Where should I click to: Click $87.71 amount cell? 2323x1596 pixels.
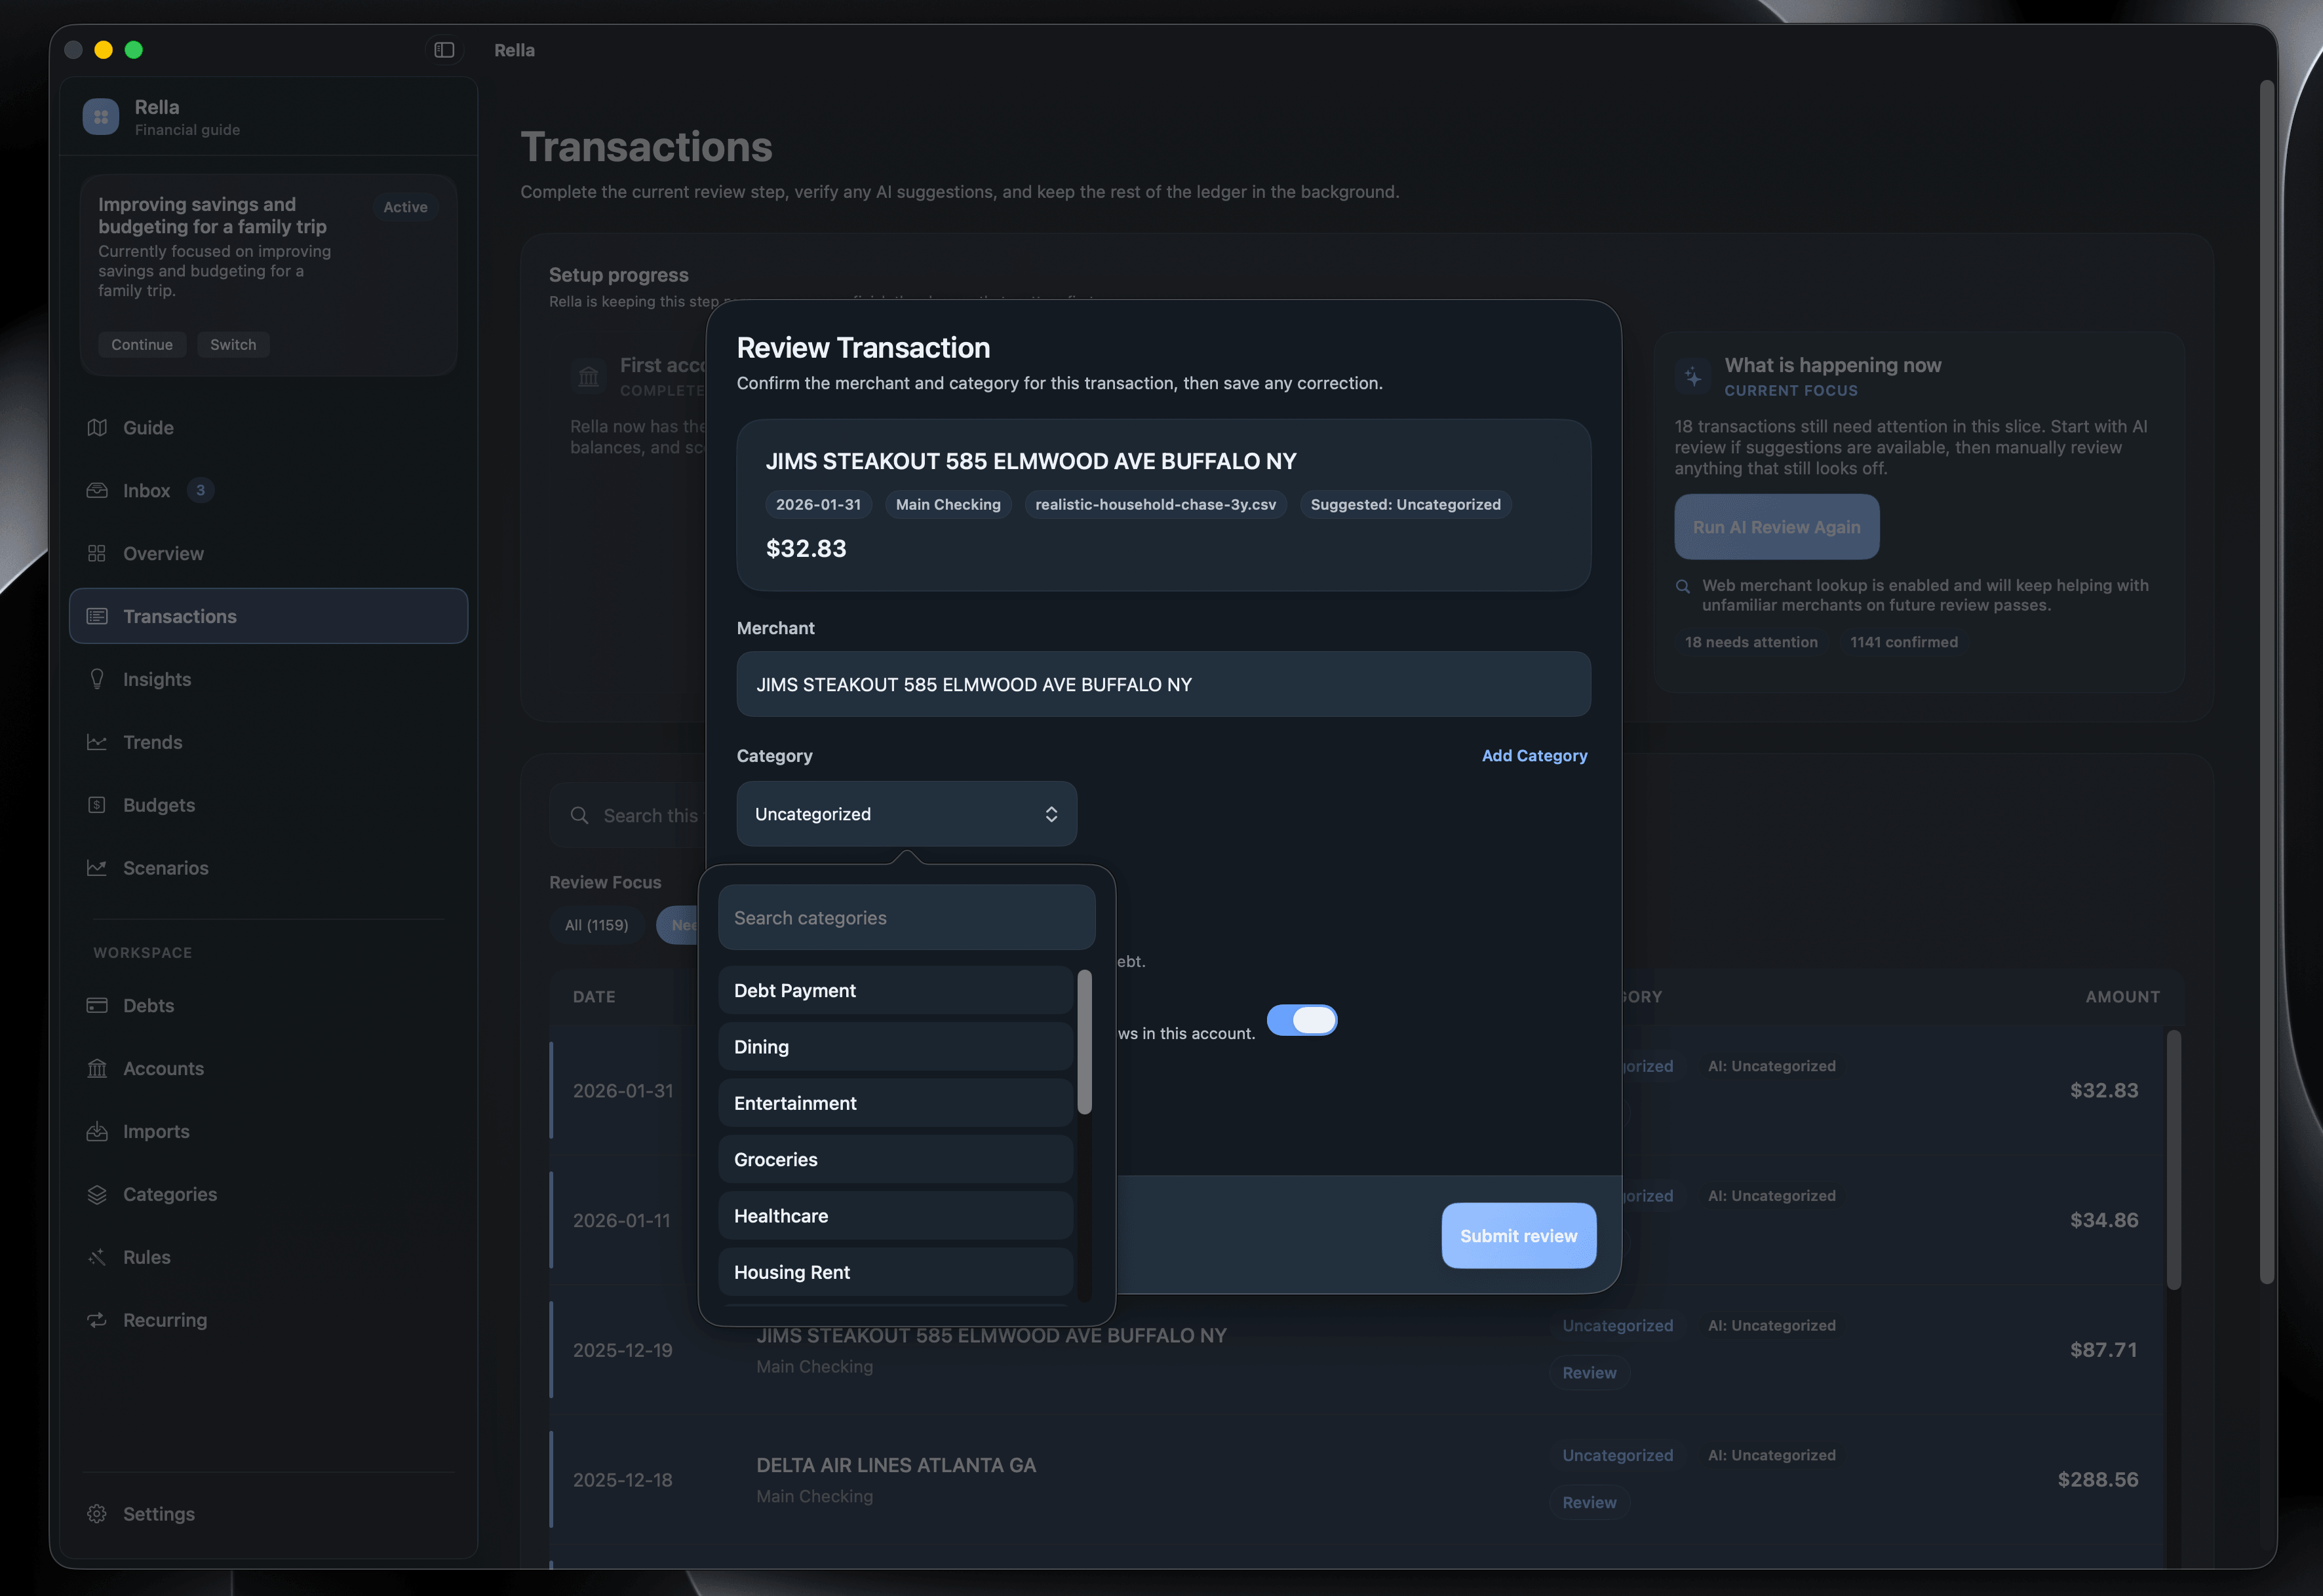[2104, 1350]
